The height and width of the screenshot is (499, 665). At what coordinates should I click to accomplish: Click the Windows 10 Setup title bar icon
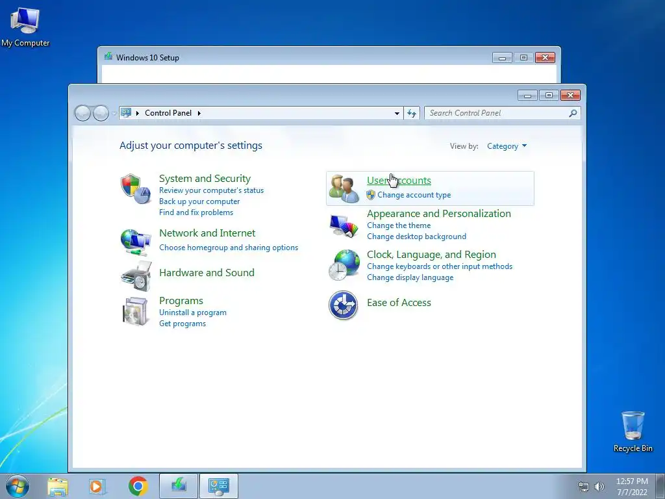point(108,57)
